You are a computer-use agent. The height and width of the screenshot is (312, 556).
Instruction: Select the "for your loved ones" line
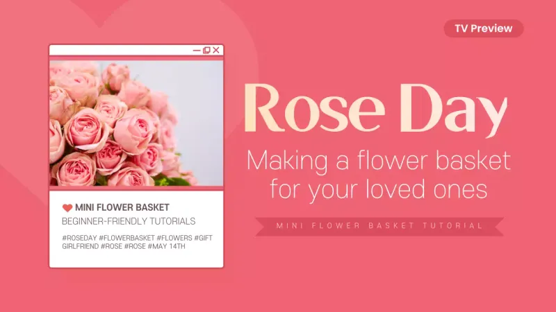pyautogui.click(x=379, y=189)
